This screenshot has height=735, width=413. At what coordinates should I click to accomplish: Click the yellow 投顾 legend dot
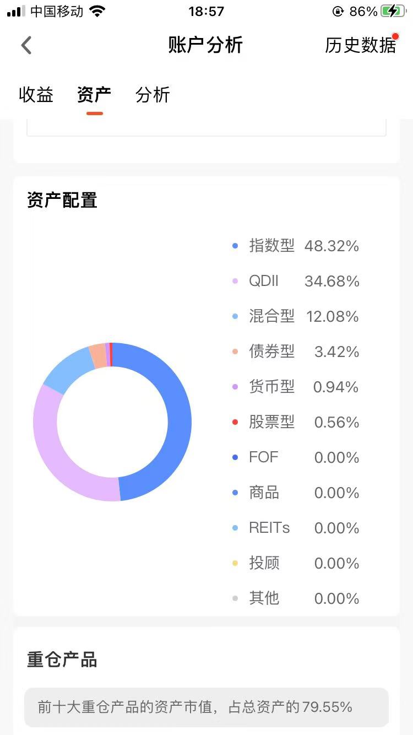[x=235, y=563]
